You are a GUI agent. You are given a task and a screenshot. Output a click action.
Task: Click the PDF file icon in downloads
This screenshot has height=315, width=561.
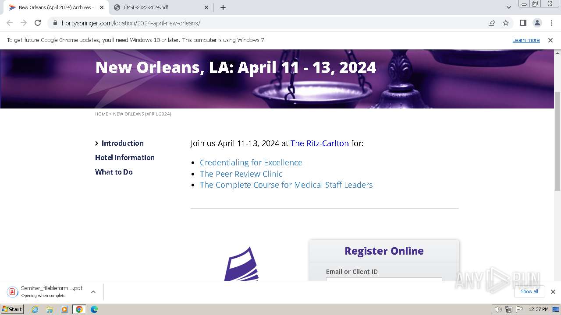click(12, 292)
